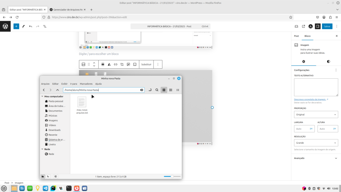The height and width of the screenshot is (192, 341).
Task: Open the Marcadores menu in file manager
Action: pyautogui.click(x=86, y=84)
